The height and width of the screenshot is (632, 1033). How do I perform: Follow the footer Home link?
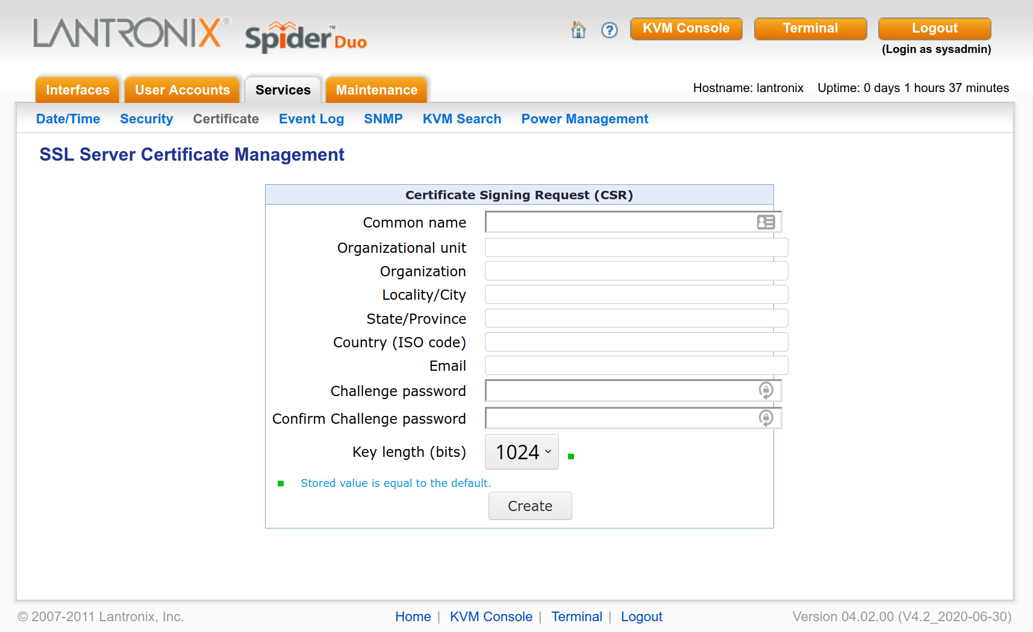(413, 616)
